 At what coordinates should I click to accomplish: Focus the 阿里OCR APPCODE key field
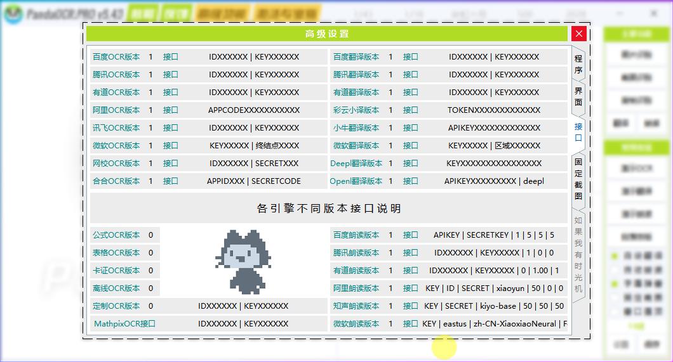point(254,110)
